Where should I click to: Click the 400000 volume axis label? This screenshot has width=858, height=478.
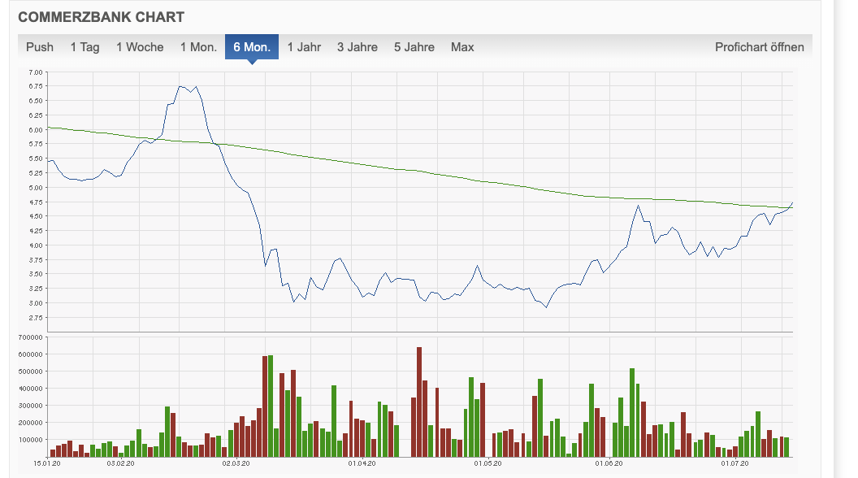tap(31, 389)
